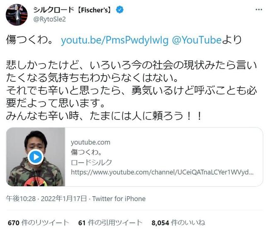Click the blue verified badge icon
Image resolution: width=268 pixels, height=231 pixels.
point(120,10)
